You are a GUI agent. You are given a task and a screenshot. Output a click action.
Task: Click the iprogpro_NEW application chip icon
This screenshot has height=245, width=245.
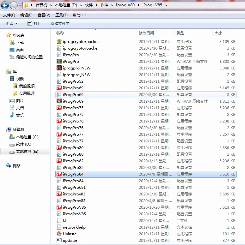point(59,68)
